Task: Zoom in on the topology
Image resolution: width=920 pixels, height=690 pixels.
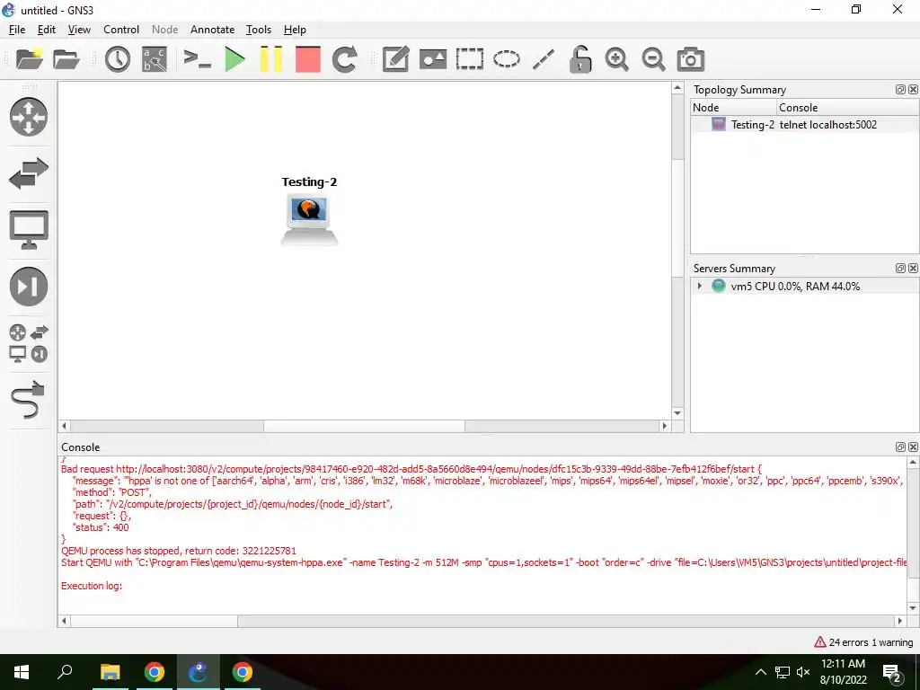Action: [616, 59]
